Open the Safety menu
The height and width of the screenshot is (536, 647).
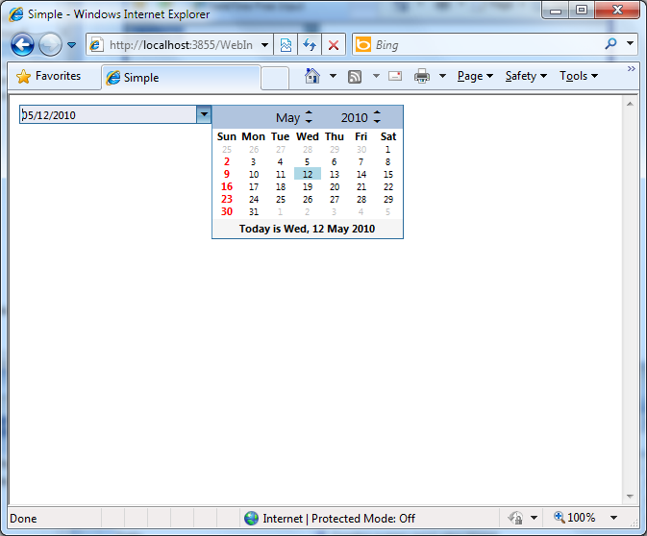[525, 76]
